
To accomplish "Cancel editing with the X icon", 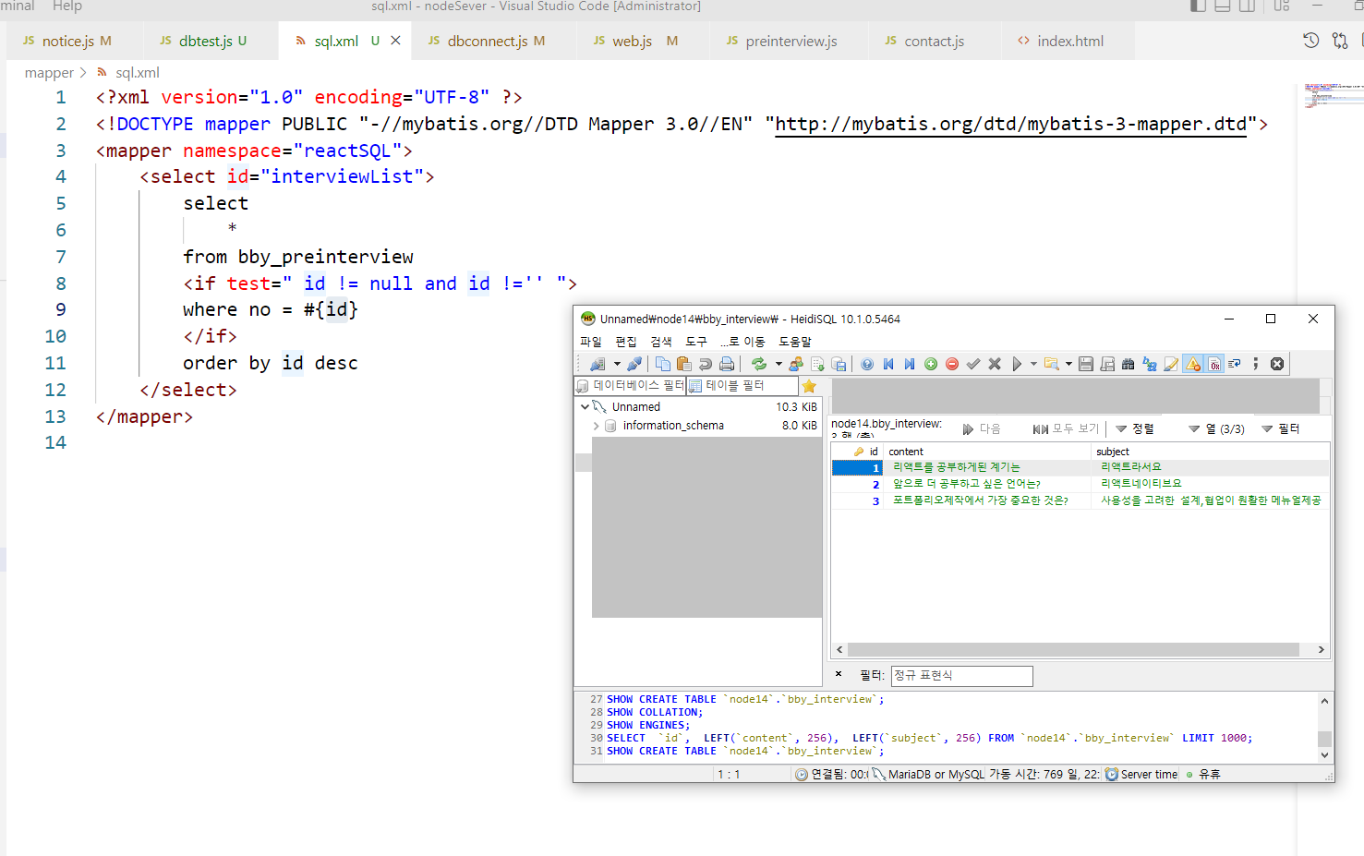I will click(x=995, y=364).
